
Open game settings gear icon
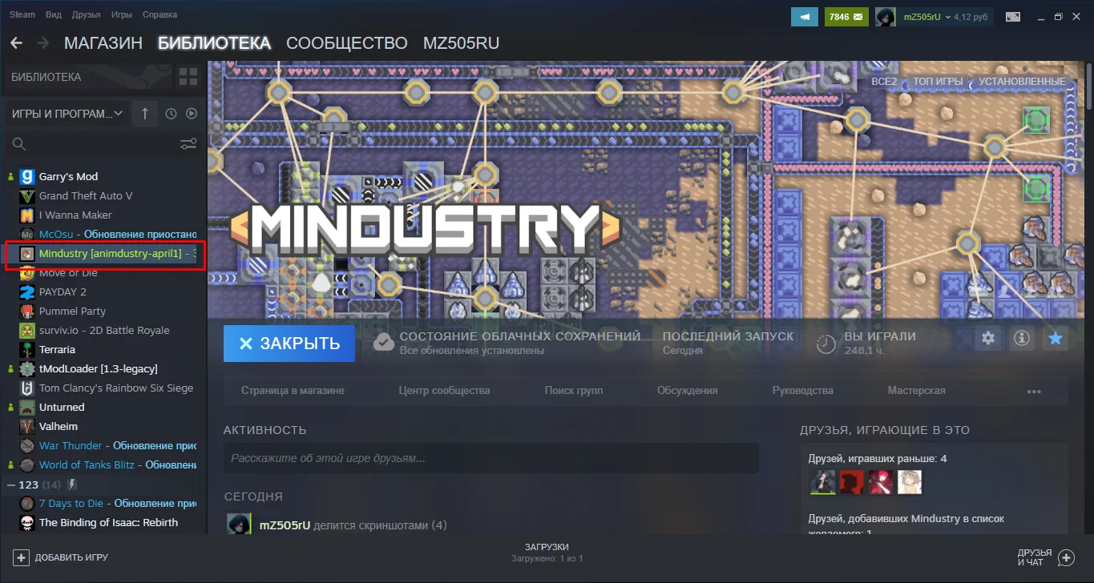(988, 339)
